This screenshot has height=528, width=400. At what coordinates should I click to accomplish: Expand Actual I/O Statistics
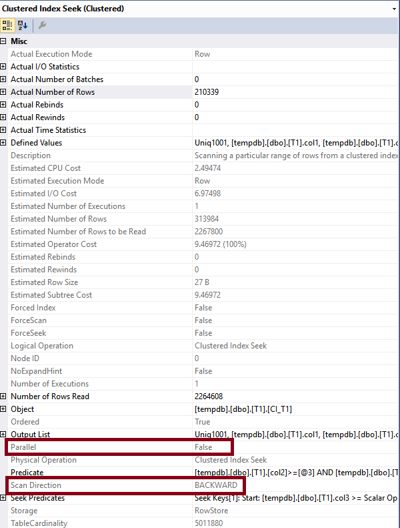4,67
